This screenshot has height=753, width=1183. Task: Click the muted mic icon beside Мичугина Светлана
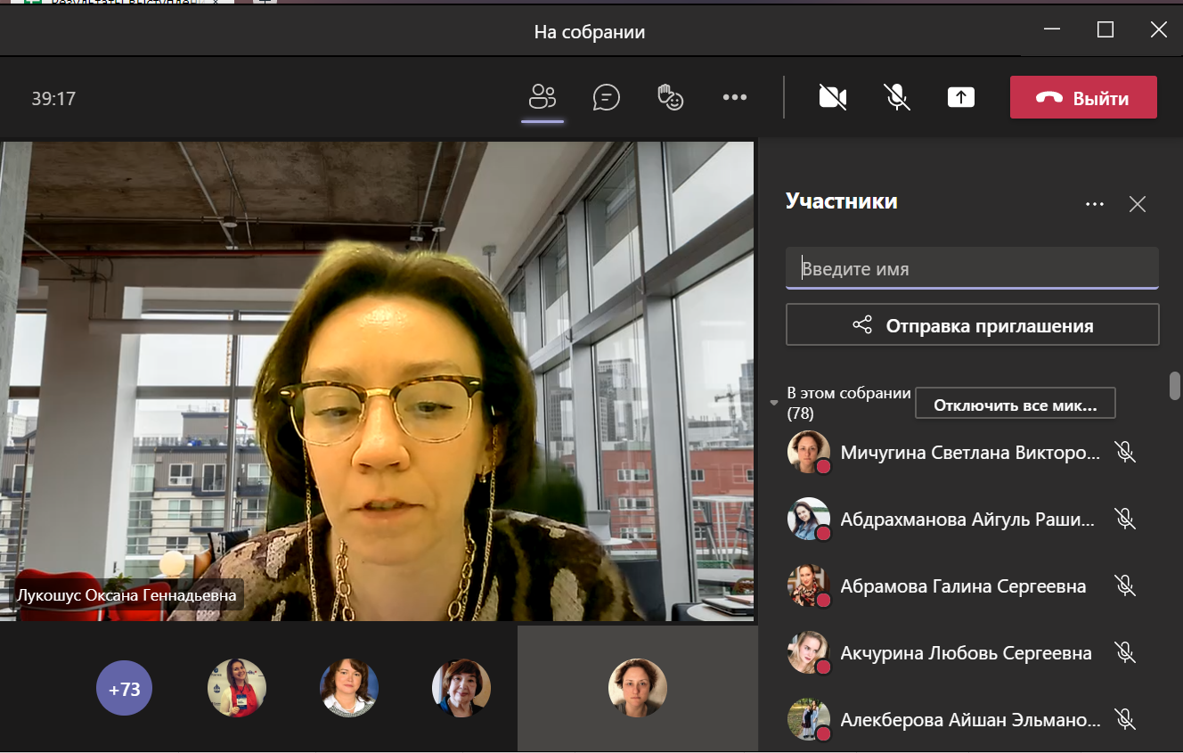(x=1125, y=453)
